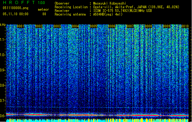This screenshot has width=192, height=122.
Task: Select the 0009 minute marker
Action: pyautogui.click(x=167, y=26)
